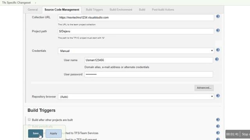Click 'The URL to the team project collection' hint

(77, 24)
